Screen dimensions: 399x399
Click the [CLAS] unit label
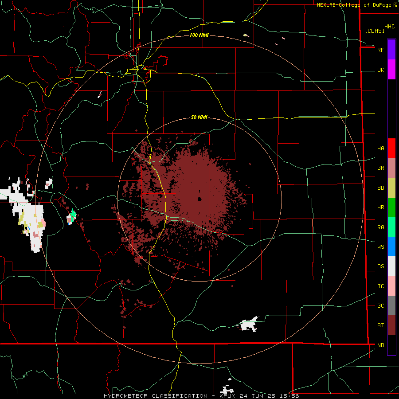tap(375, 31)
